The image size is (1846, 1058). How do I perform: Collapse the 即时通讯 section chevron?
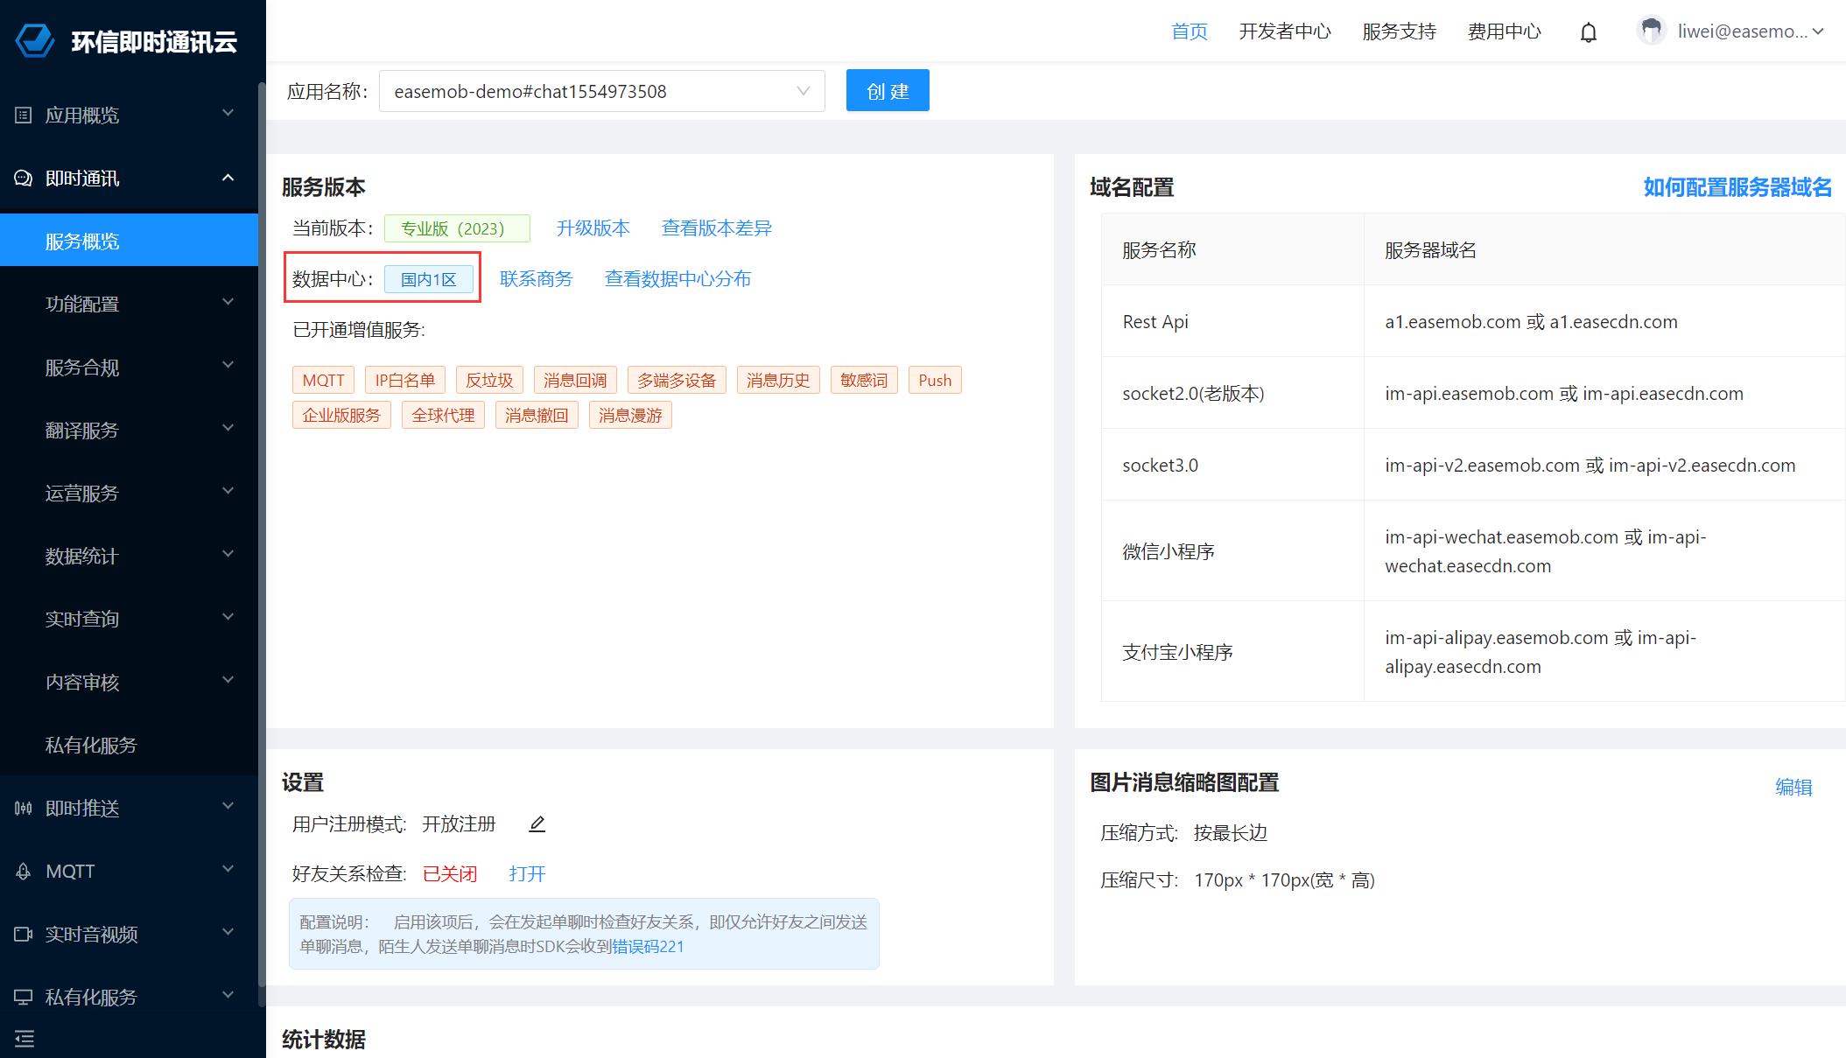(228, 178)
